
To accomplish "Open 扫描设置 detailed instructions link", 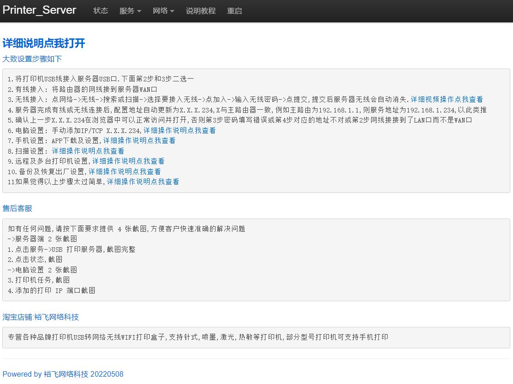I will [x=88, y=151].
